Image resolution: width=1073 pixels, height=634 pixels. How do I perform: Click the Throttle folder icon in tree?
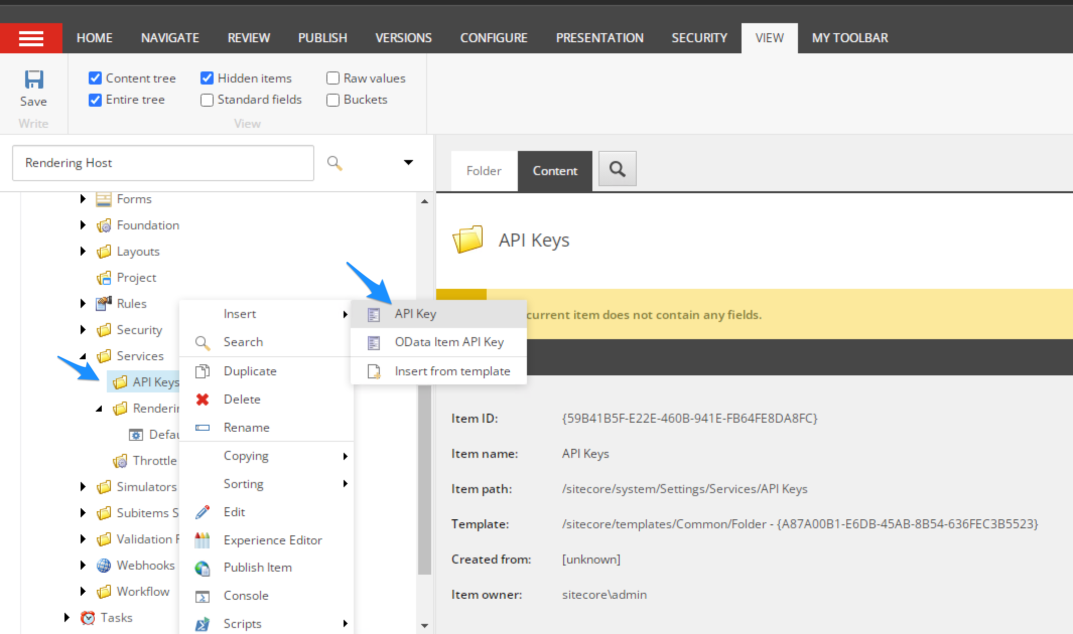[x=120, y=461]
